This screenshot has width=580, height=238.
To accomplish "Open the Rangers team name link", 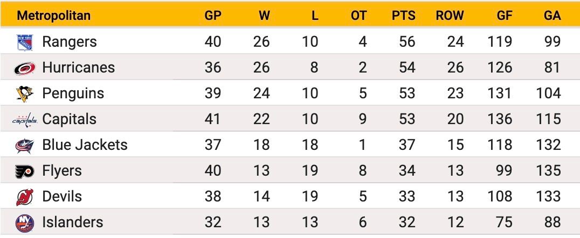I will (x=70, y=42).
